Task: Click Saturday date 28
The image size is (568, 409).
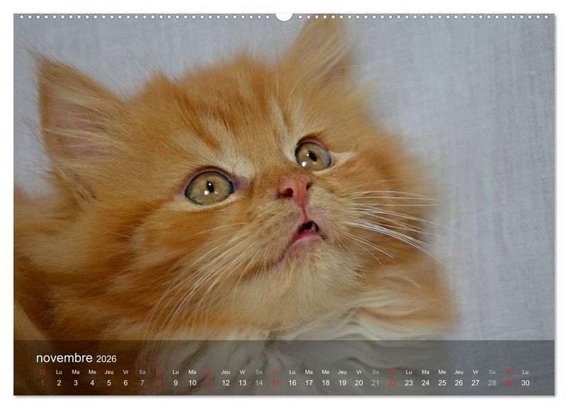Action: pyautogui.click(x=492, y=383)
